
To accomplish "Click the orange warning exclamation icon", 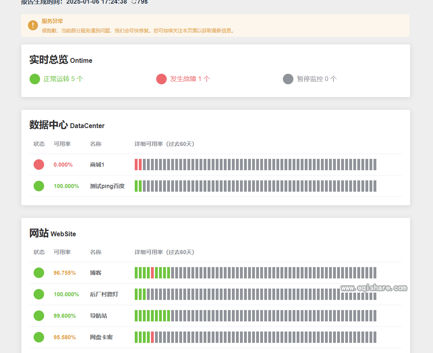I will pyautogui.click(x=33, y=25).
